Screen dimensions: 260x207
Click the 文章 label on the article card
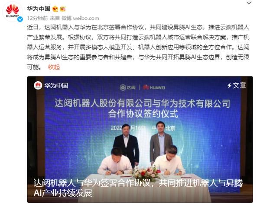240,86
